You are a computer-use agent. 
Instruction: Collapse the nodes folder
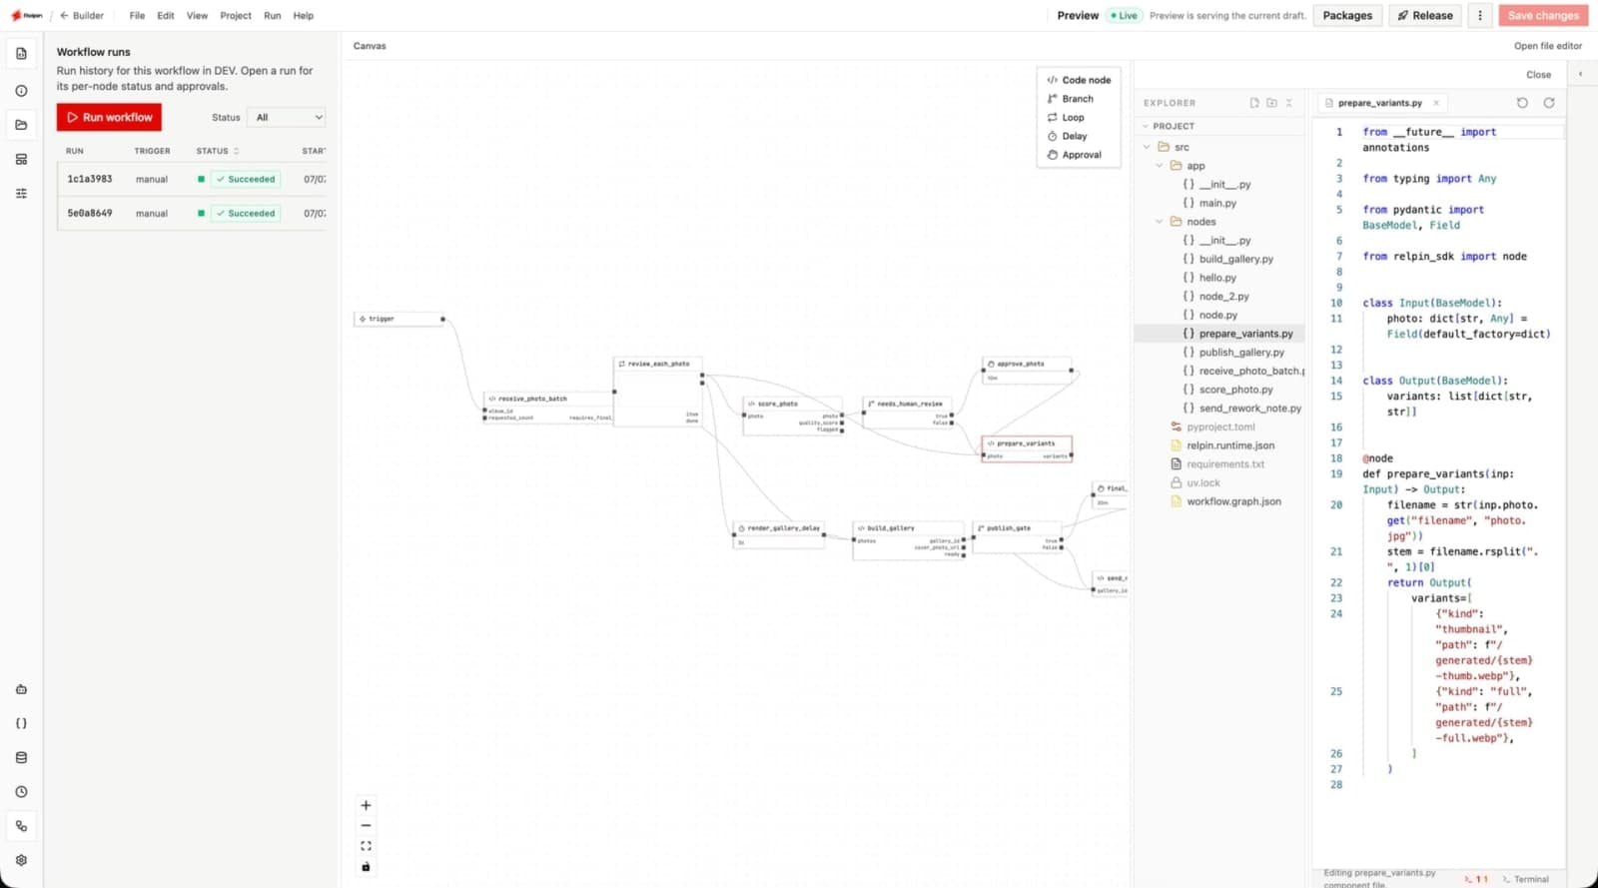tap(1160, 222)
